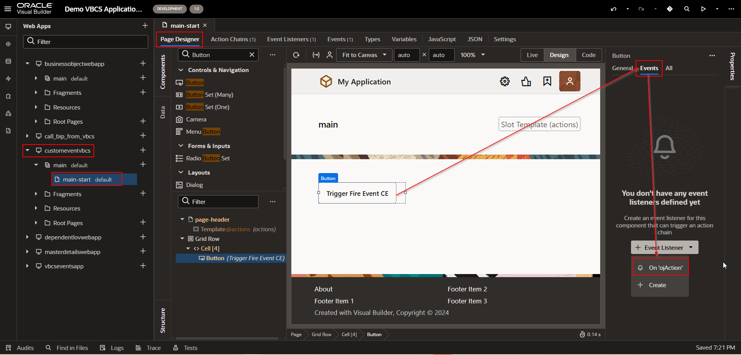The width and height of the screenshot is (741, 355).
Task: Open Audits in bottom bar
Action: click(x=20, y=348)
